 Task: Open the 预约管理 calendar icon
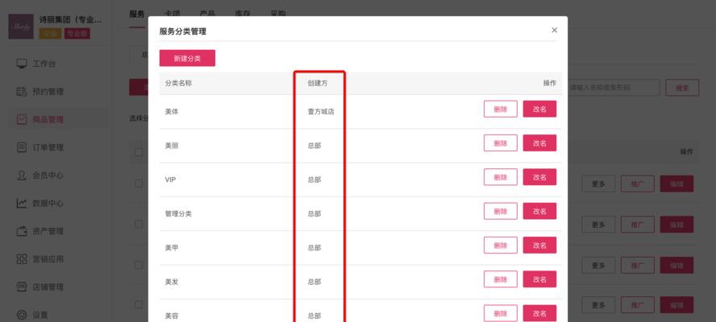pos(22,91)
